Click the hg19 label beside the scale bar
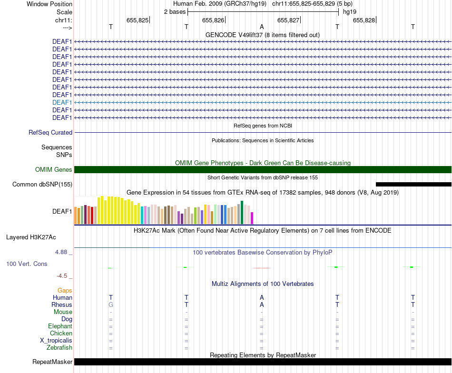The width and height of the screenshot is (452, 373). click(350, 12)
